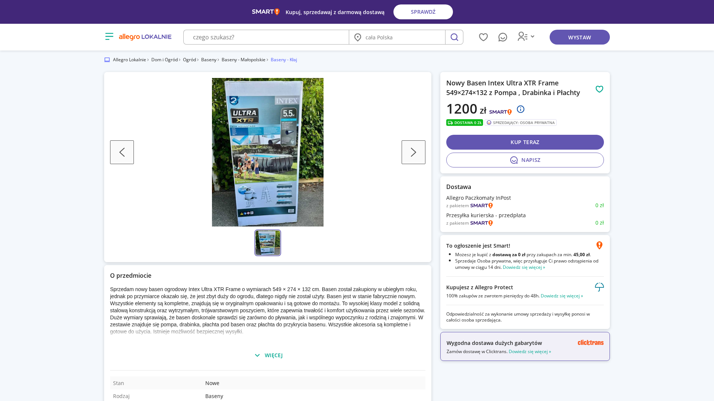
Task: Click the Allegro Lokalnie logo
Action: (x=145, y=37)
